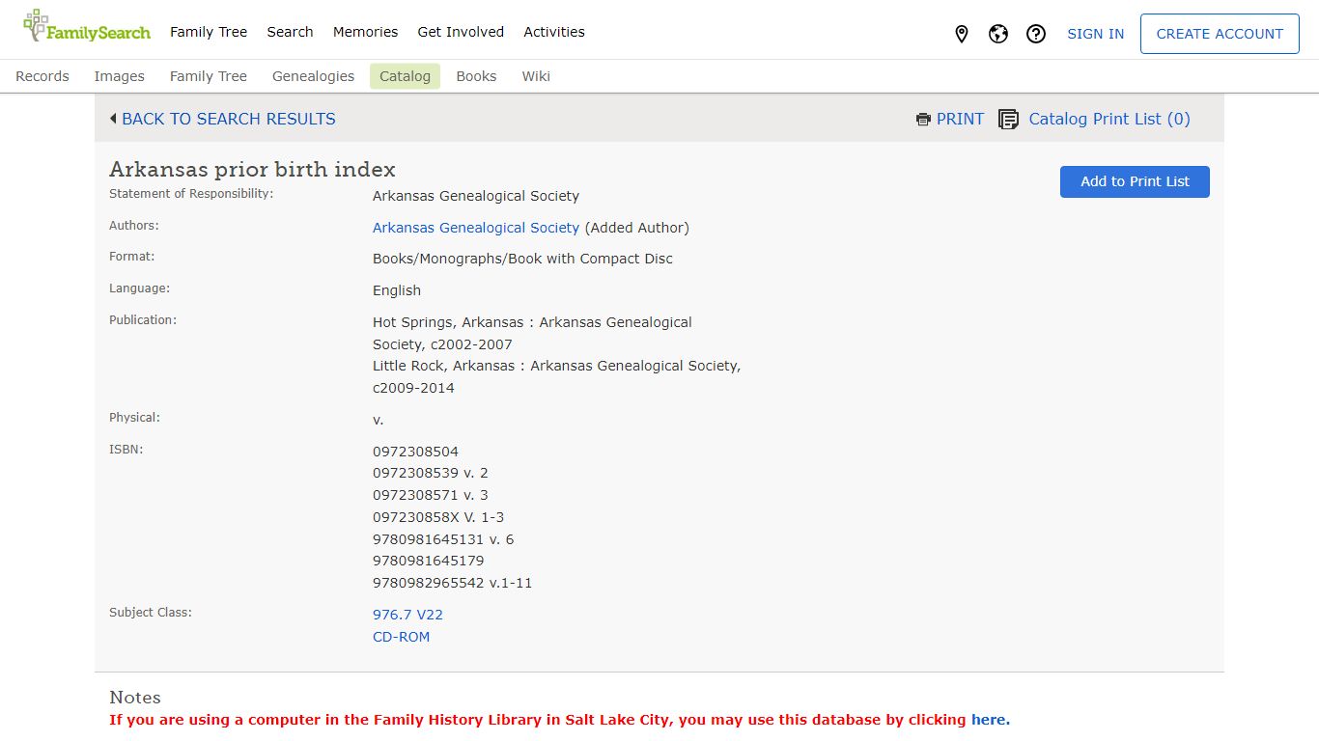Select the 'Statement of Responsibility:' label

point(191,194)
